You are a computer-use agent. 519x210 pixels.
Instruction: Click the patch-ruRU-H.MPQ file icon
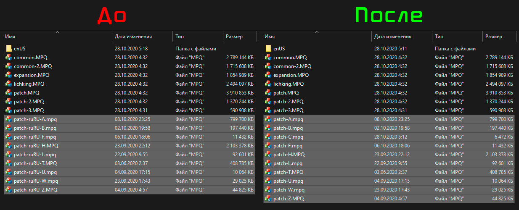pyautogui.click(x=9, y=146)
